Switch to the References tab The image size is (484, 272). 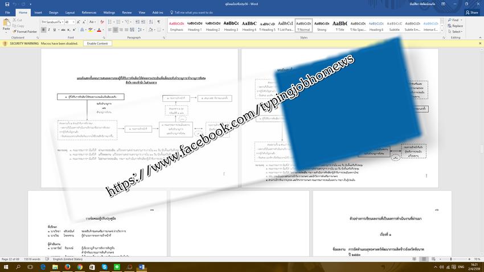(x=89, y=13)
